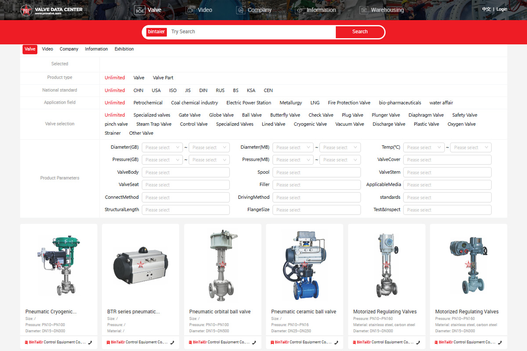Open the Company section in top navigation
Viewport: 527px width, 351px height.
pyautogui.click(x=254, y=10)
